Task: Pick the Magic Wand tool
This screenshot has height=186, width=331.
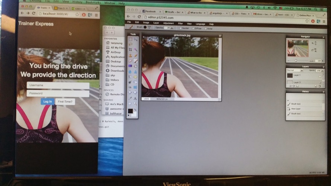Action: point(136,49)
